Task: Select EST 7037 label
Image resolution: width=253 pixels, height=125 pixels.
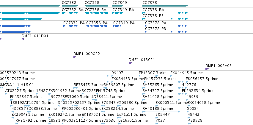Action: pyautogui.click(x=160, y=121)
